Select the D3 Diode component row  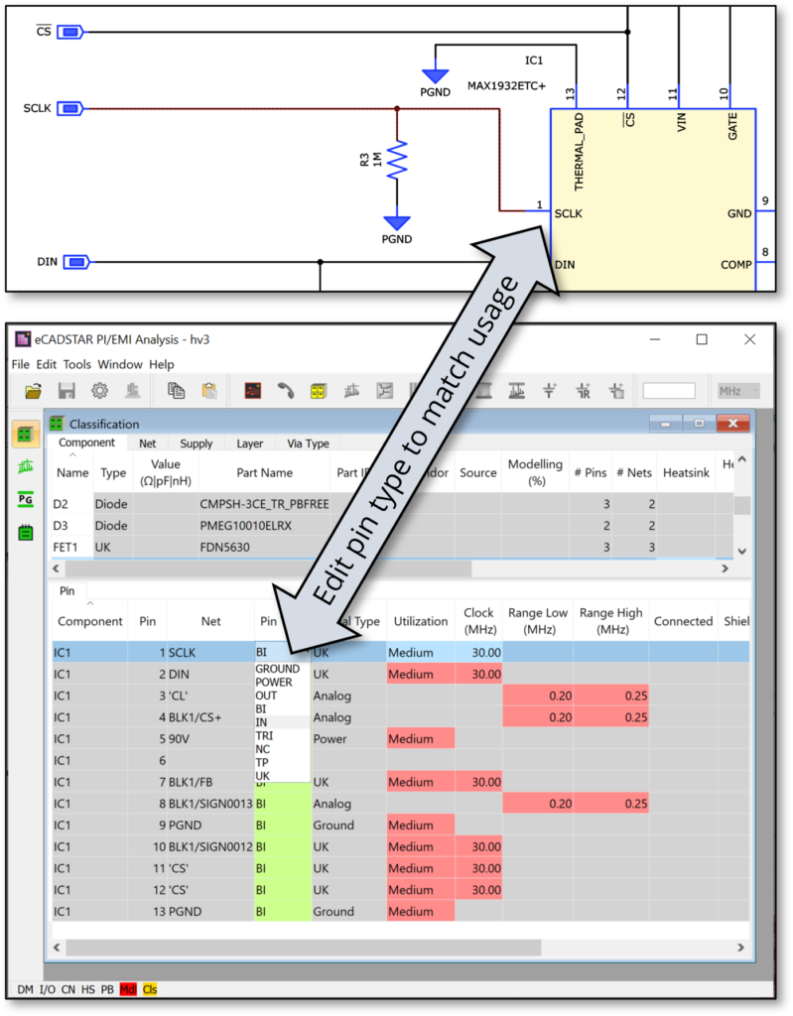coord(392,526)
